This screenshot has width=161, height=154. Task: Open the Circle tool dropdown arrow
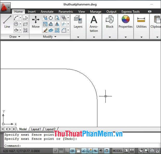(x=20, y=24)
